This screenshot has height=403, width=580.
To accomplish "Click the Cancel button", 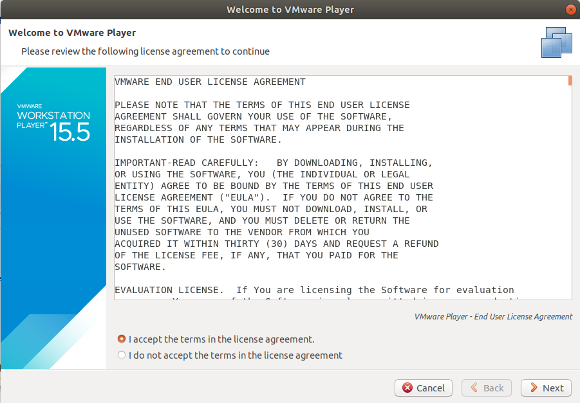I will point(423,388).
